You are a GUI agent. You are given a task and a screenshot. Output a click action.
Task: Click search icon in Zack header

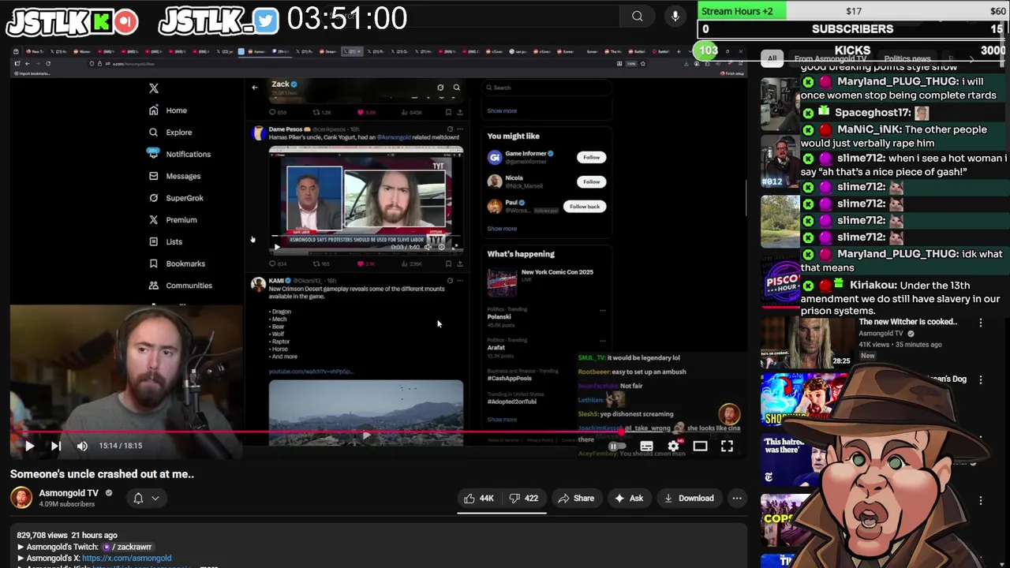click(456, 88)
